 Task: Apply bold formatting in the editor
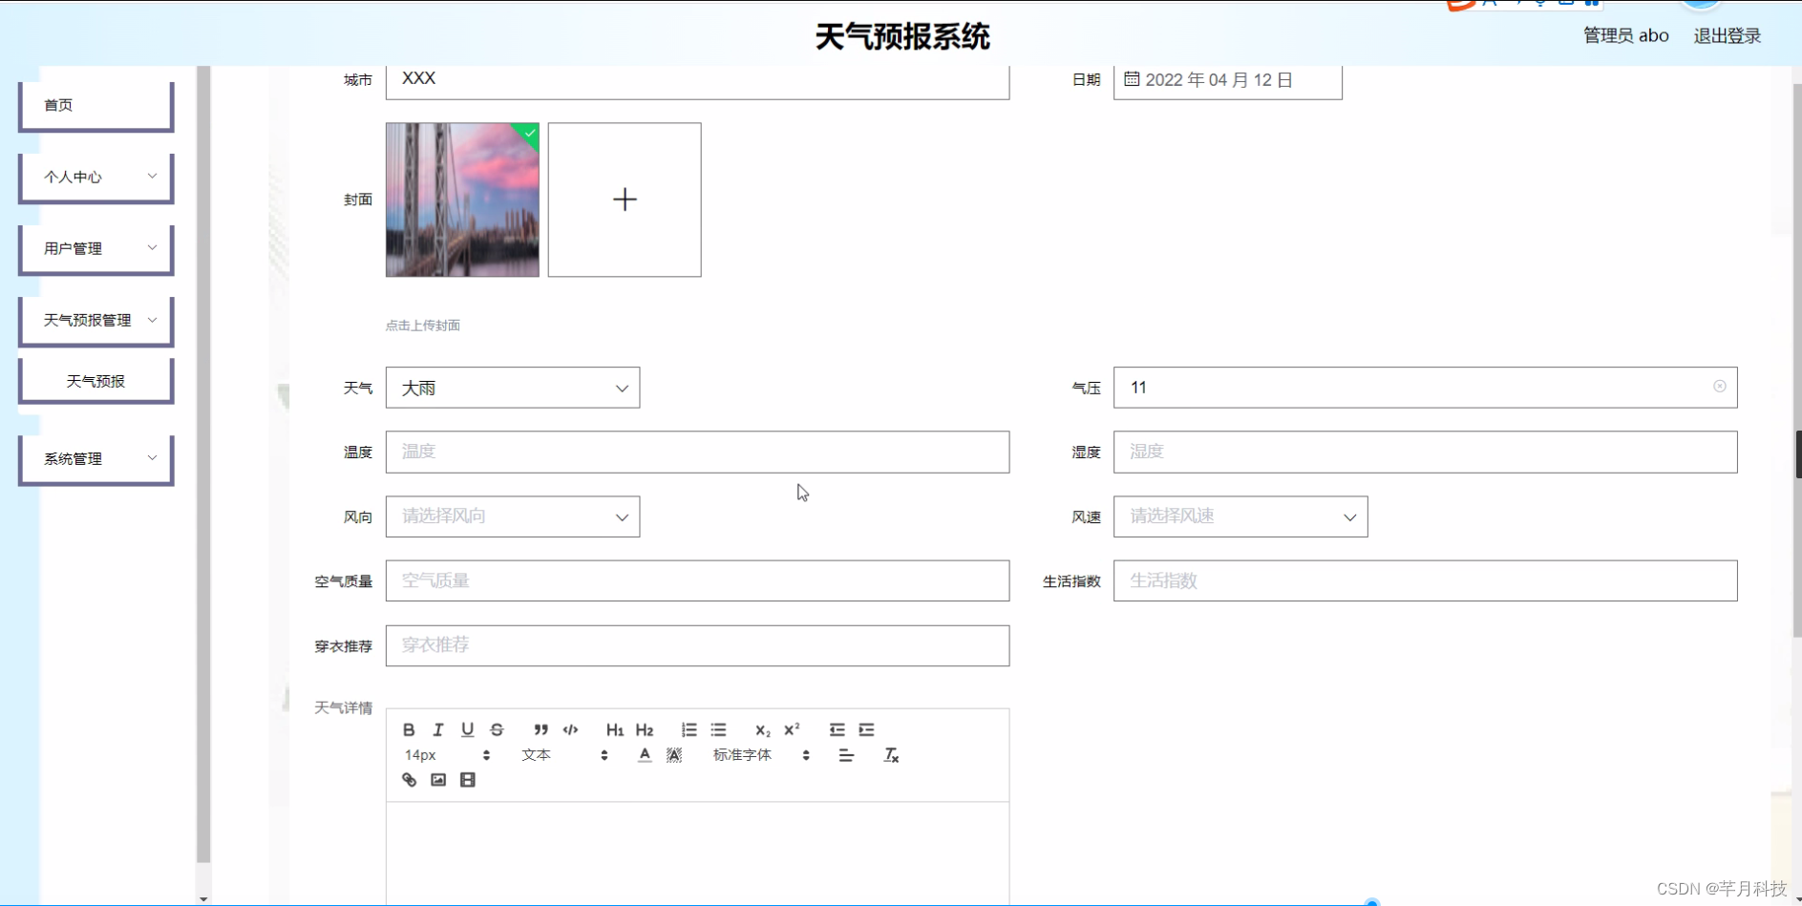pos(408,729)
